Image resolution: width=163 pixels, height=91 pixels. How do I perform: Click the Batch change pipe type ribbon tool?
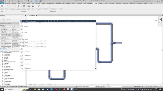39,7
